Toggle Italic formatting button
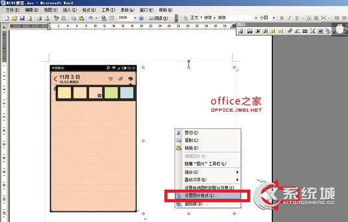Viewport: 348px width, 222px height. pos(289,18)
